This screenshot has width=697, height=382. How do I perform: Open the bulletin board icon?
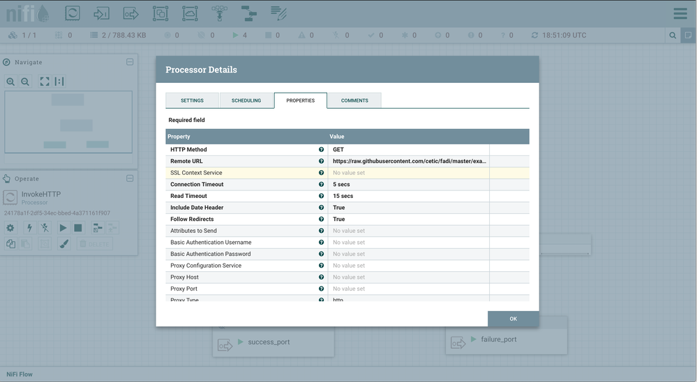point(688,35)
